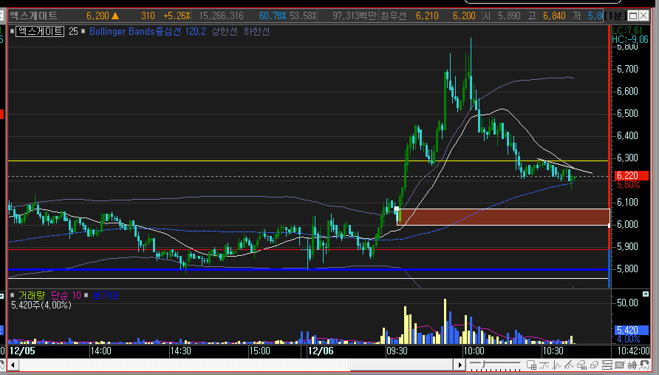
Task: Open the chart panel settings icon
Action: 607,365
